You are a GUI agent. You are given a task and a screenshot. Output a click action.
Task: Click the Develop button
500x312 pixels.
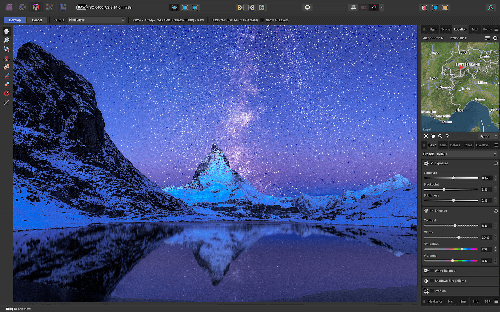click(x=15, y=20)
